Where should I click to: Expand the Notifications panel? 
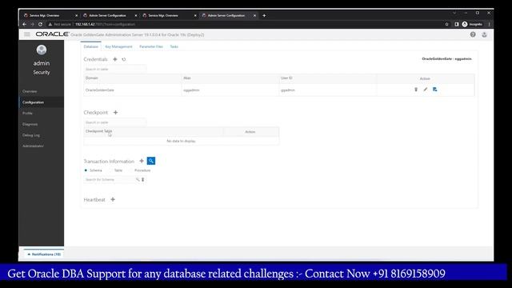44,254
